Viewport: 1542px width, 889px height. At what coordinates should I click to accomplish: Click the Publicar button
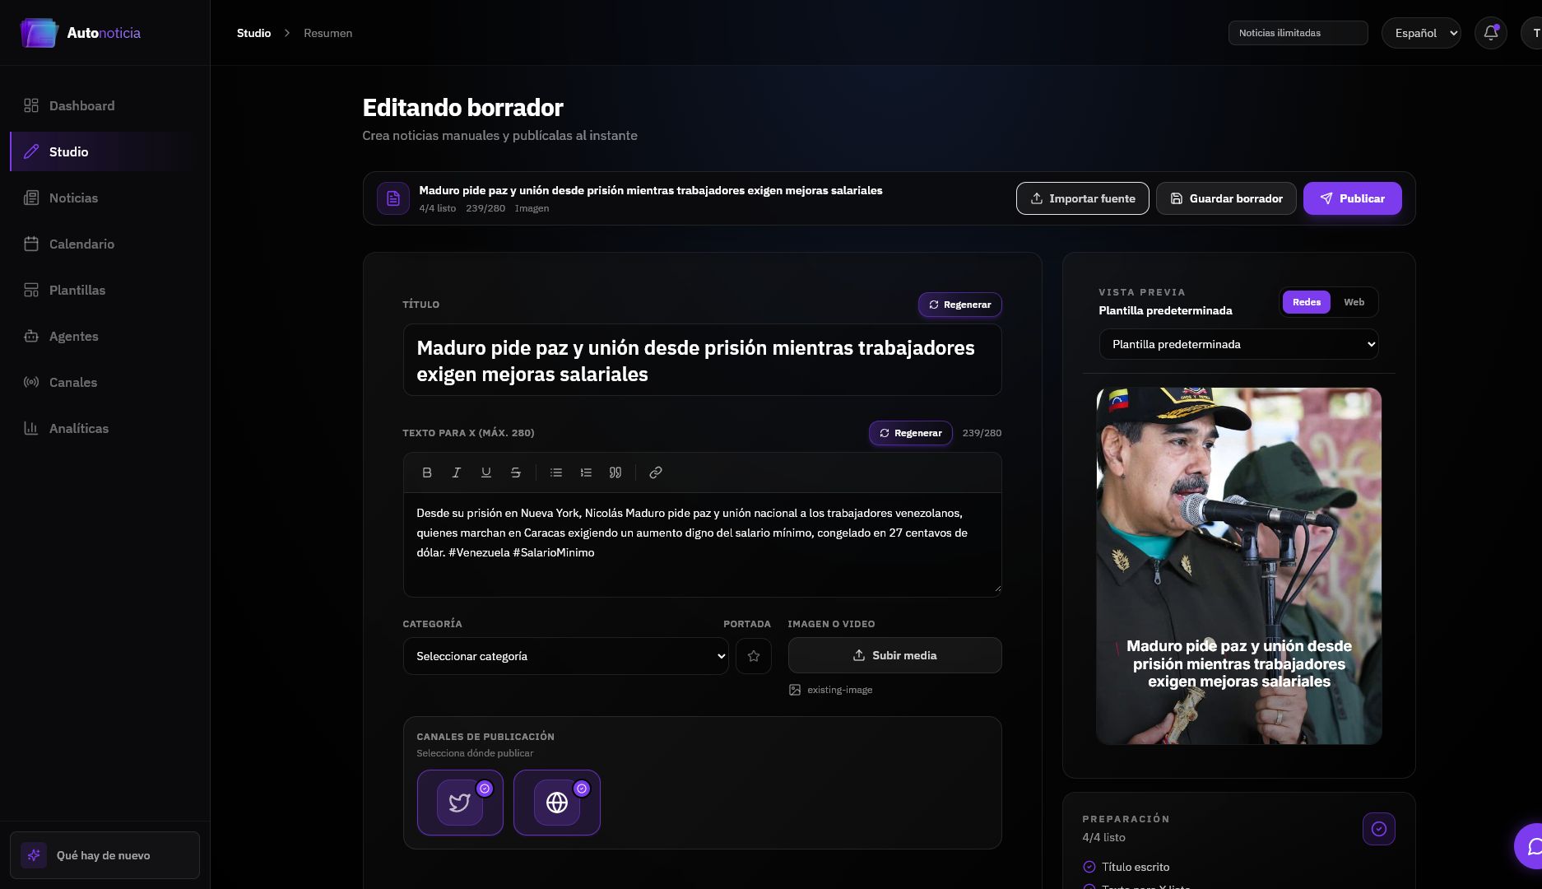(x=1352, y=198)
